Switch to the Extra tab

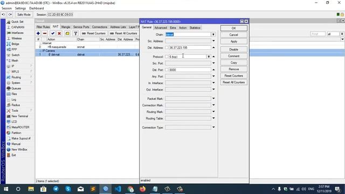tap(173, 27)
